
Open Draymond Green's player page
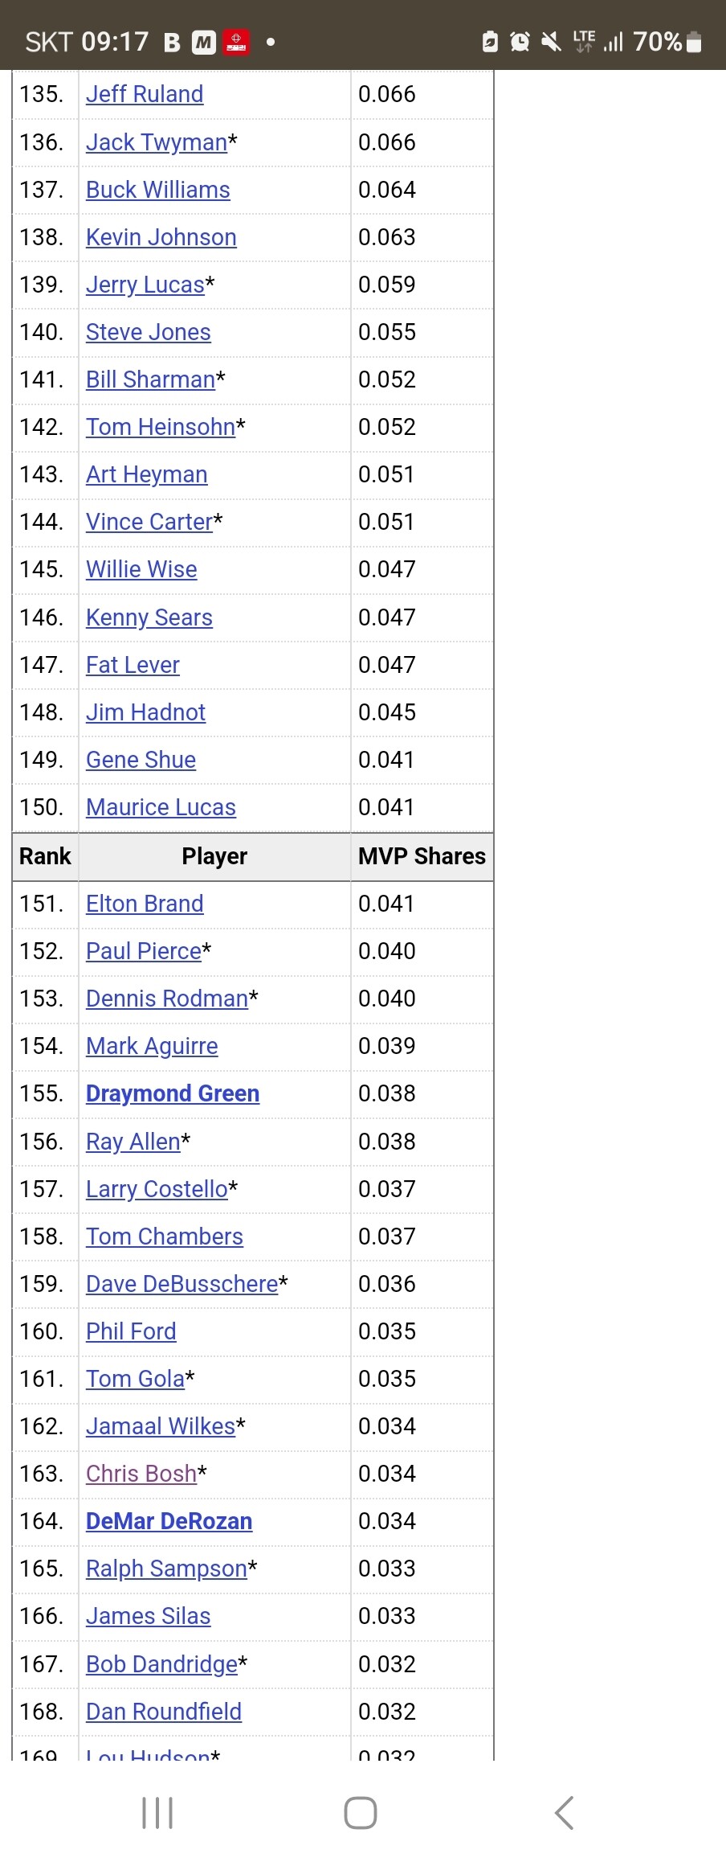(x=173, y=1093)
